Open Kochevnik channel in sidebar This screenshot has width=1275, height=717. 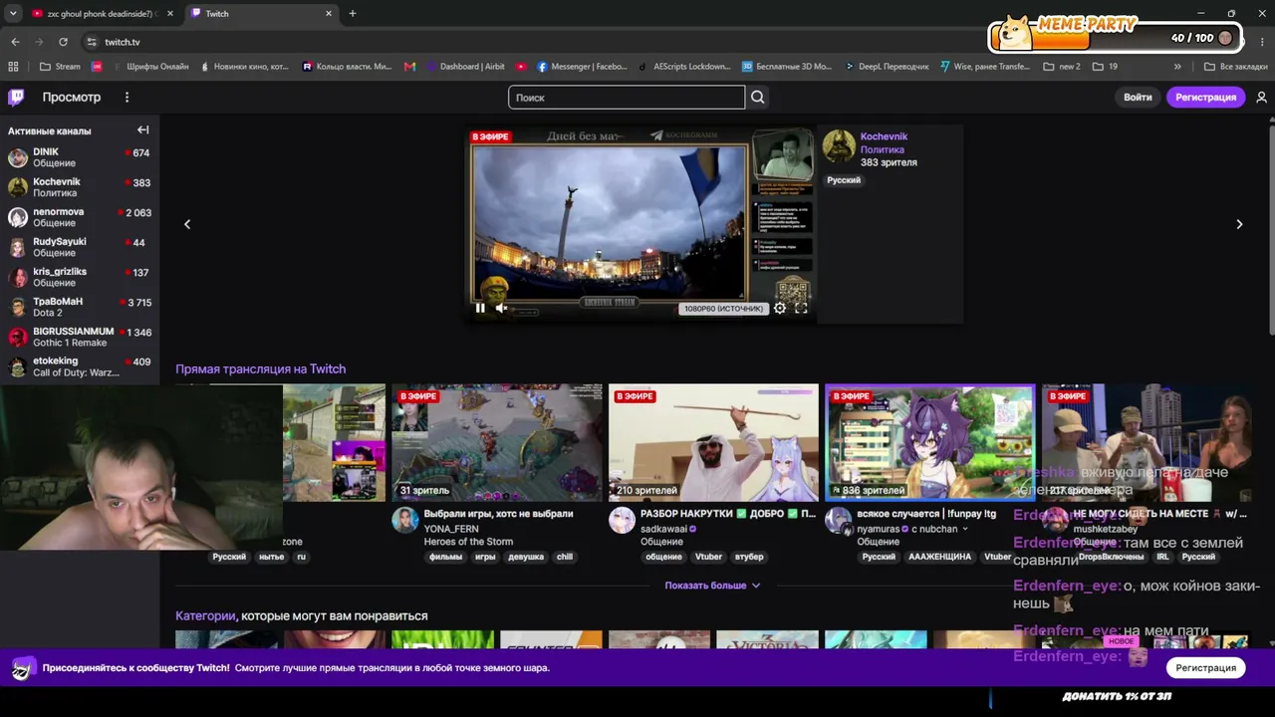coord(80,187)
